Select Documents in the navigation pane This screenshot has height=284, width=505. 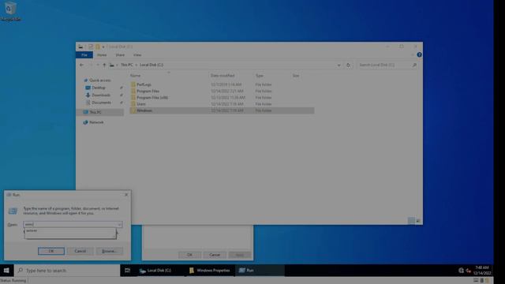(x=102, y=103)
